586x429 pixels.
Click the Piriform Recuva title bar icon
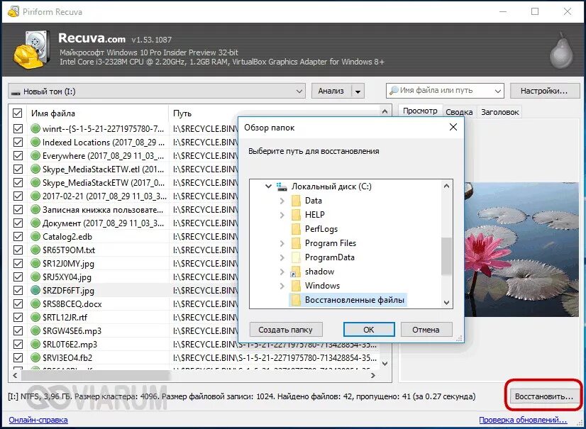[x=13, y=11]
